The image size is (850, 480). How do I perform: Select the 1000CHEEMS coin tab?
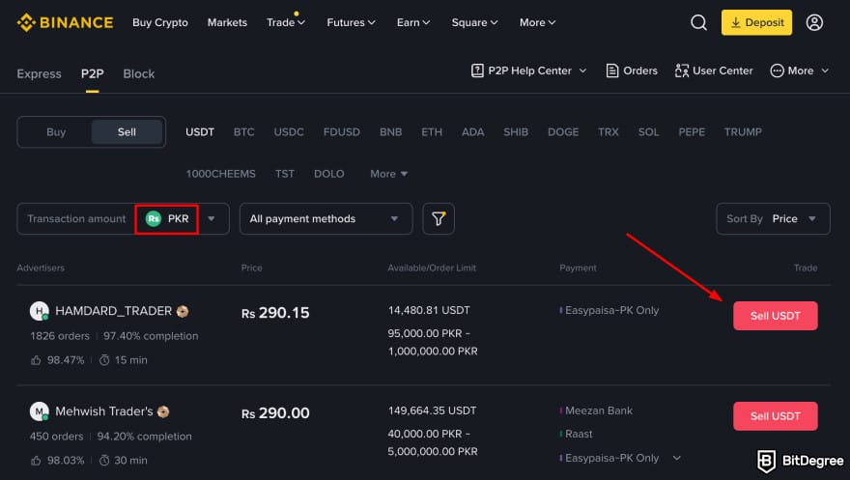[220, 174]
